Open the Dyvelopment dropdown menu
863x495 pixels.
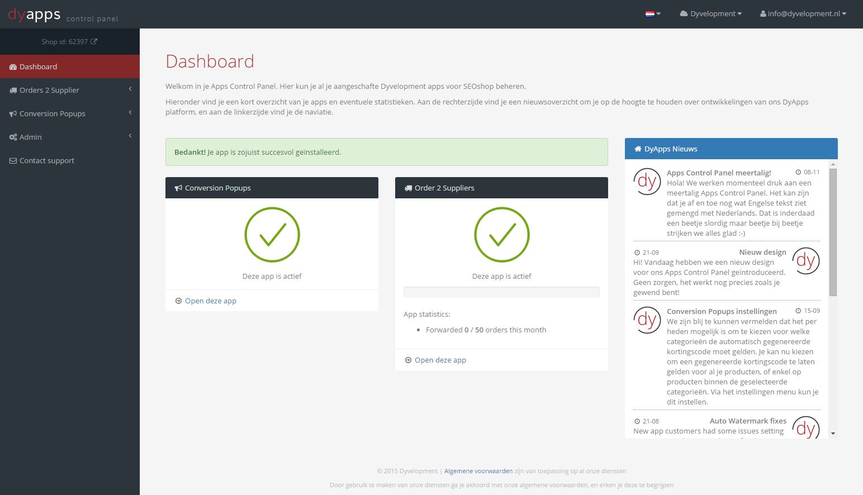pyautogui.click(x=711, y=14)
